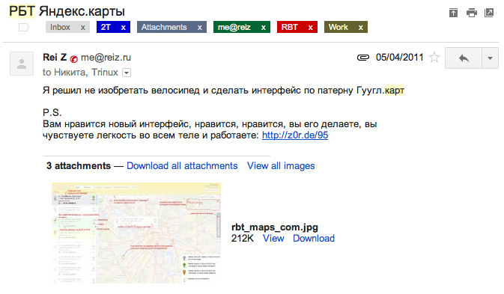Click Download all attachments link

182,165
